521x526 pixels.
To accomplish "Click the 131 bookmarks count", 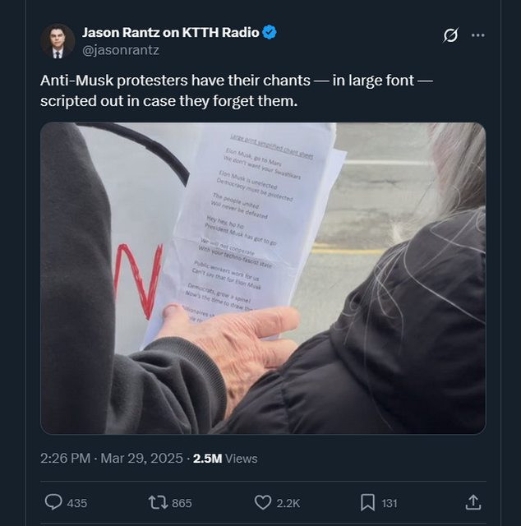I will pyautogui.click(x=390, y=503).
